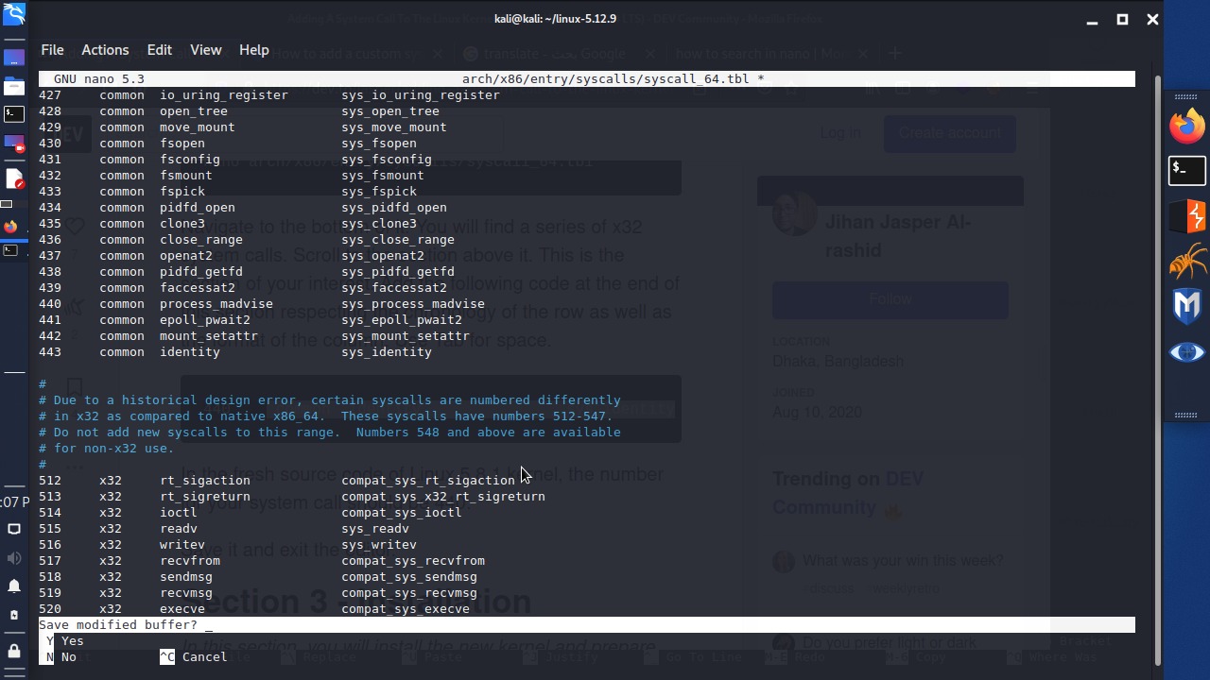
Task: Click the 'sys_identity' entry on line 443
Action: [x=387, y=352]
